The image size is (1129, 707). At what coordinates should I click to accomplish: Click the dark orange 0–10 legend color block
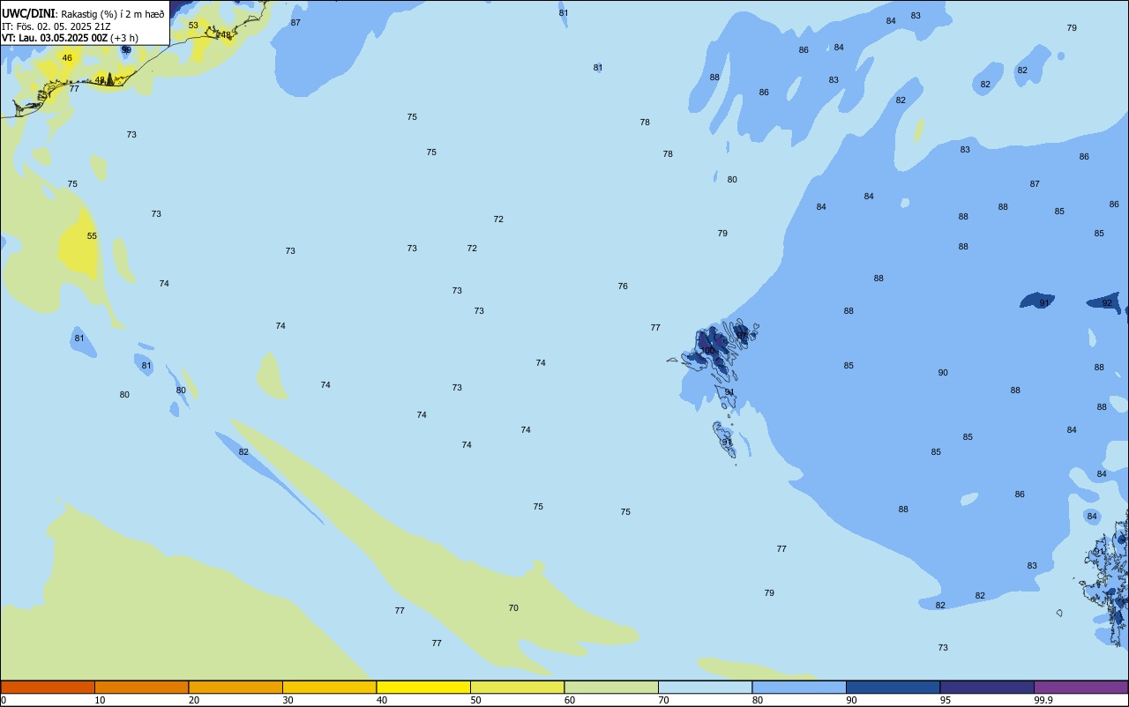(x=48, y=687)
